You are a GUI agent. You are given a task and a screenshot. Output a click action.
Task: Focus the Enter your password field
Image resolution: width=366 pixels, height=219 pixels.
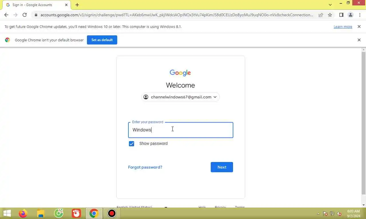181,130
